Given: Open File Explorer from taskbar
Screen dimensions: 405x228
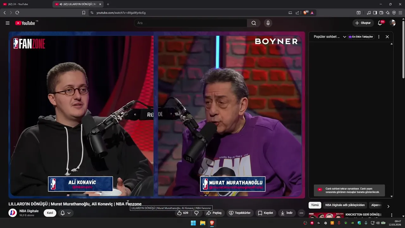Looking at the screenshot, I should click(202, 223).
